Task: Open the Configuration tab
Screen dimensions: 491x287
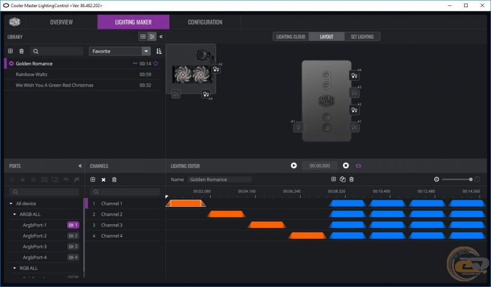Action: [205, 22]
